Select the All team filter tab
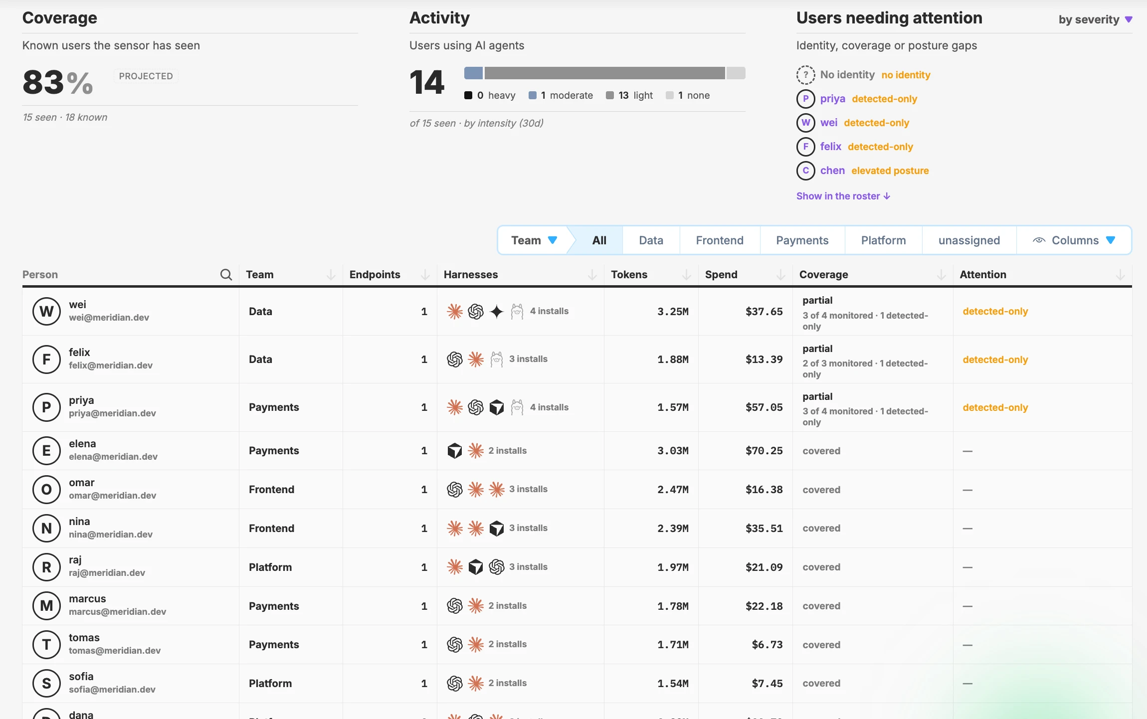Viewport: 1147px width, 719px height. (599, 240)
